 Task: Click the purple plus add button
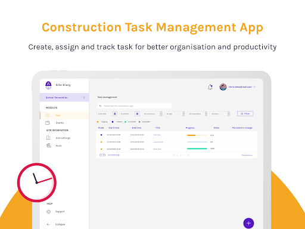point(248,223)
